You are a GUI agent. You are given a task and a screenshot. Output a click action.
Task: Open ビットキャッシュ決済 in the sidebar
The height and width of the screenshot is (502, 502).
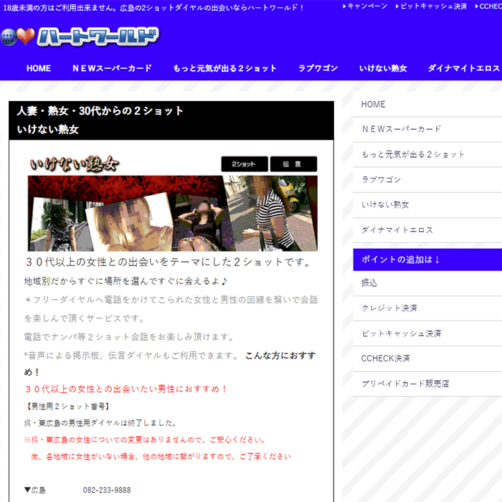(x=427, y=333)
